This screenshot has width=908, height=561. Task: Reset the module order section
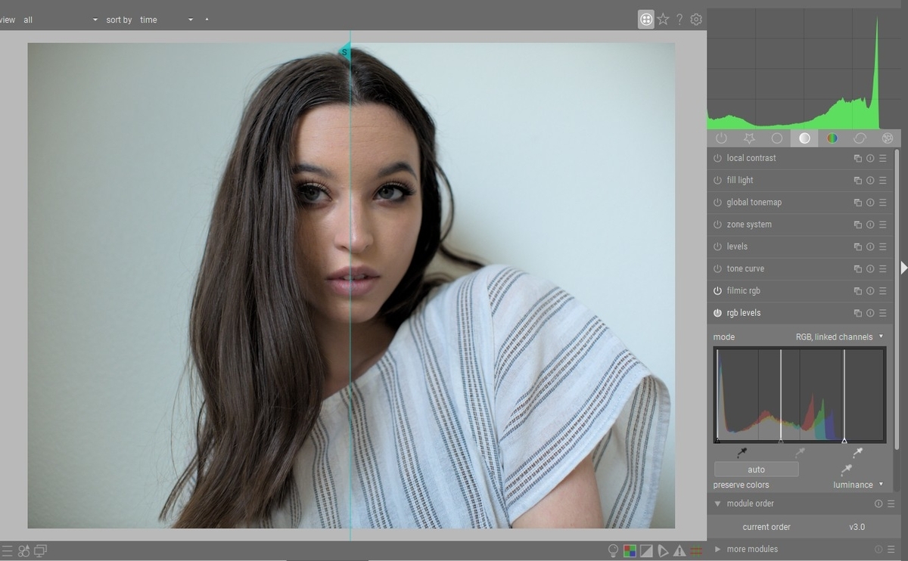[878, 504]
